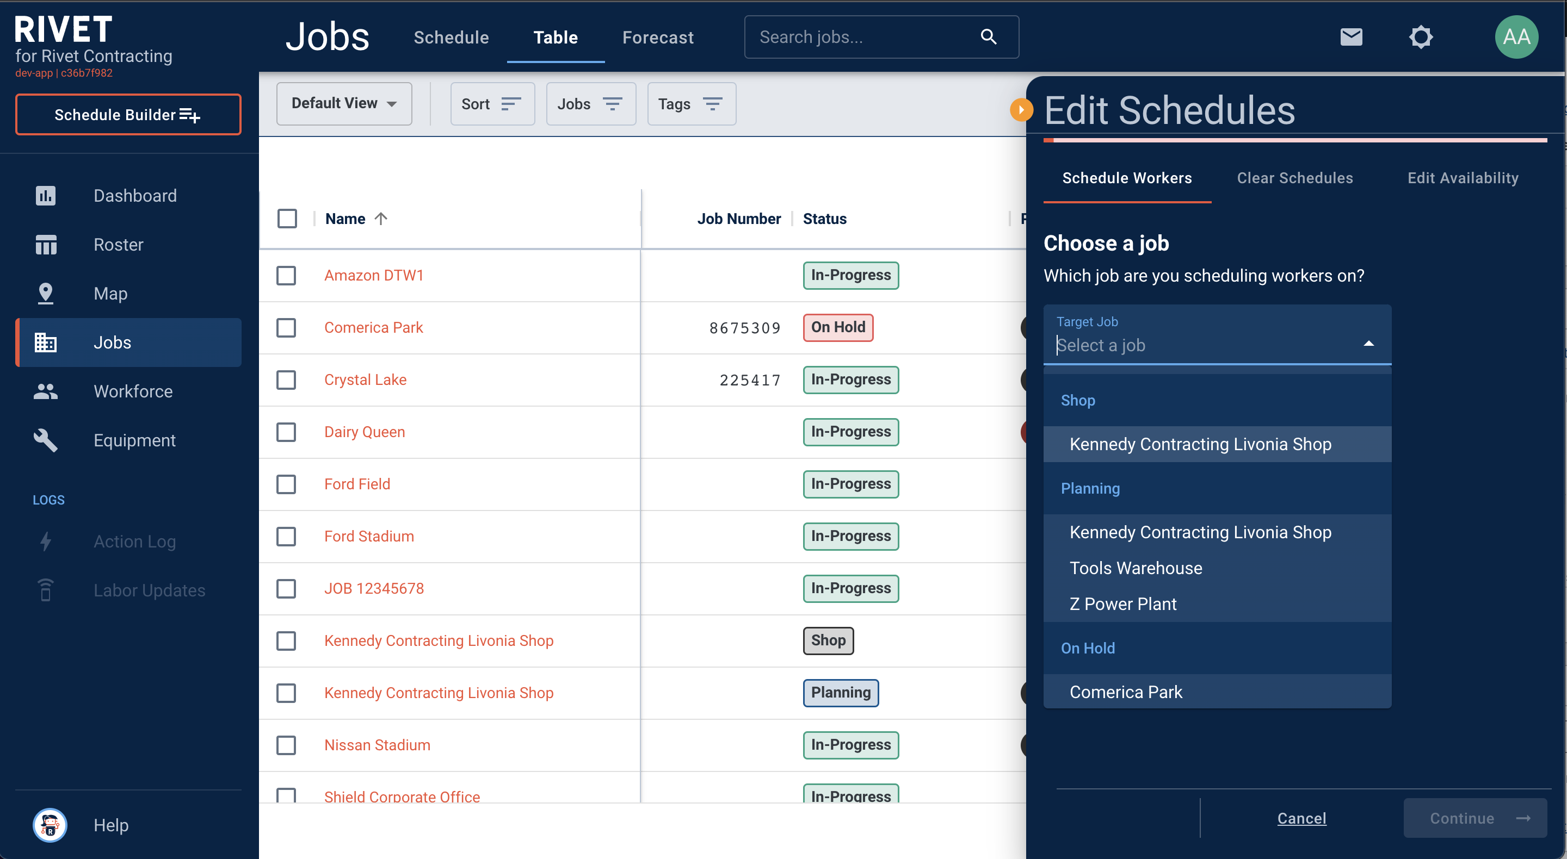Click the Labor Updates signal icon
The height and width of the screenshot is (859, 1567).
point(46,590)
